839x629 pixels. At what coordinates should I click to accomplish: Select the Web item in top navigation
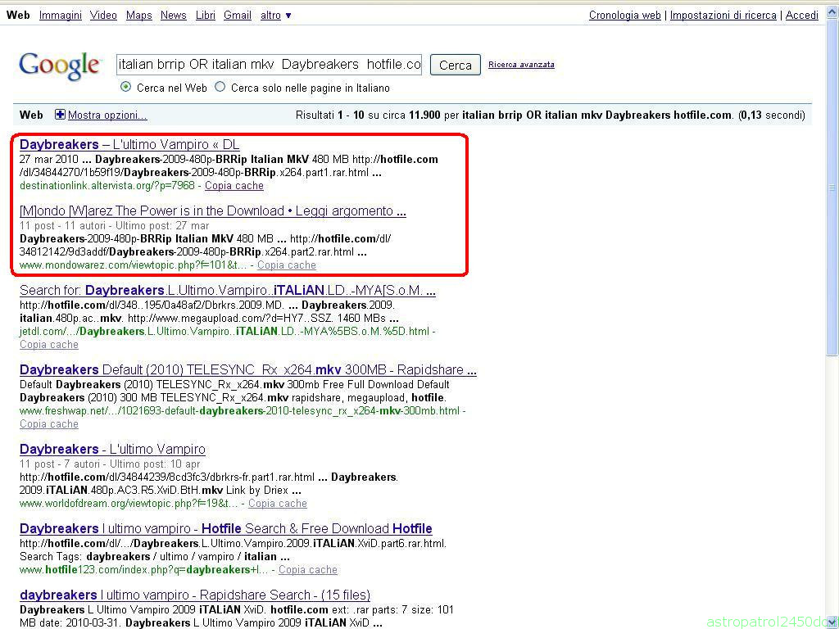pos(18,16)
